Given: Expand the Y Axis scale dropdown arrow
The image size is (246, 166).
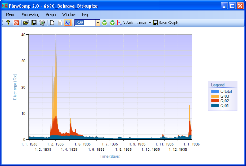Looking at the screenshot, I should pos(149,23).
